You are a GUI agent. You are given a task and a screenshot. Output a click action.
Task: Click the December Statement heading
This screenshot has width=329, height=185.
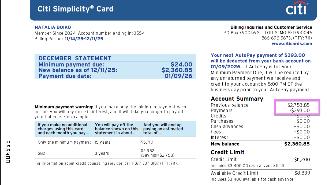point(75,58)
